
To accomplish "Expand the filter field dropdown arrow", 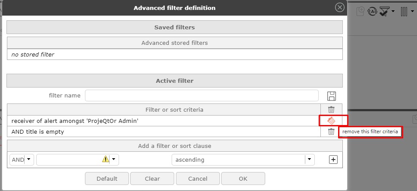I will click(114, 160).
